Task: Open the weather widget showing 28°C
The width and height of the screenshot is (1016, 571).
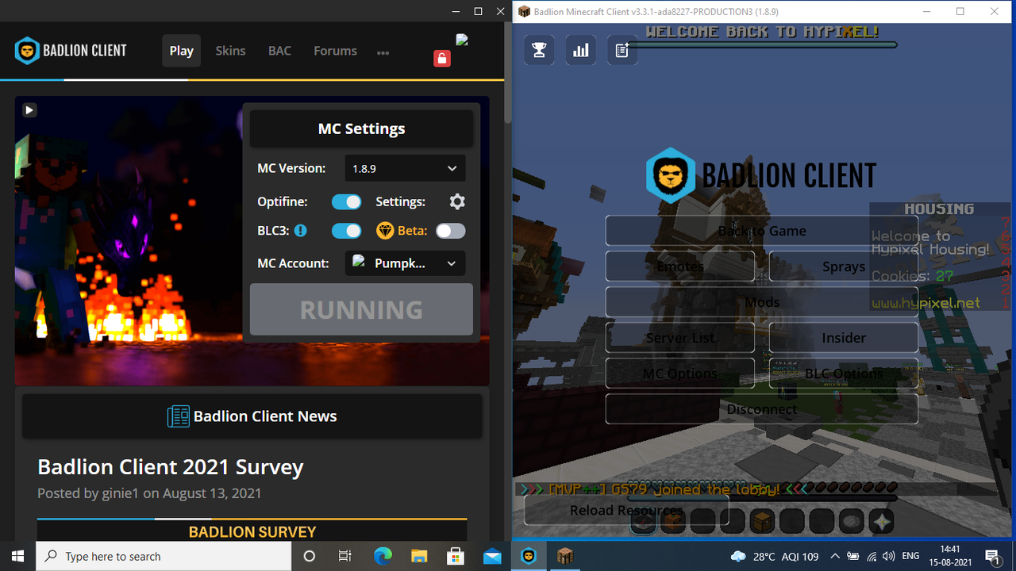Action: (x=774, y=557)
